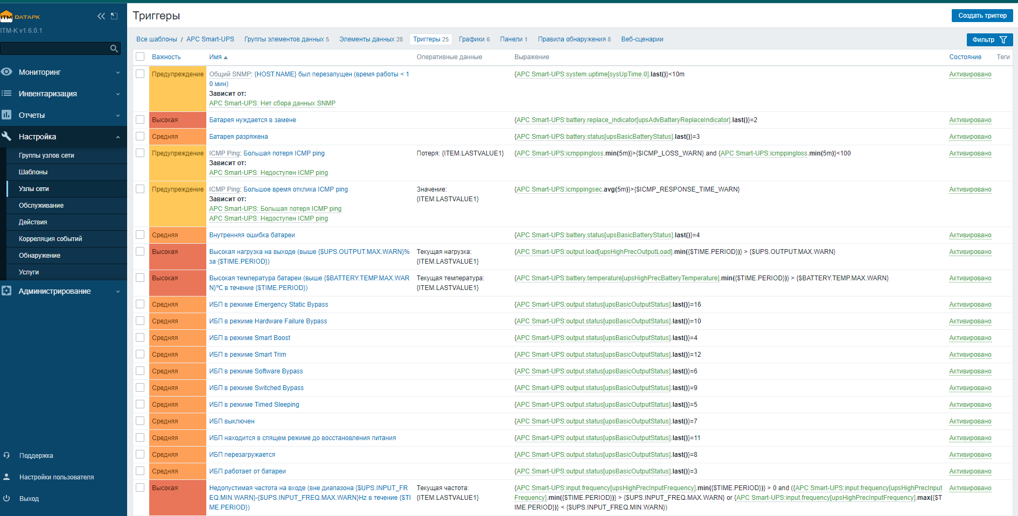Click the Администрирование gear icon
This screenshot has width=1018, height=516.
point(6,291)
